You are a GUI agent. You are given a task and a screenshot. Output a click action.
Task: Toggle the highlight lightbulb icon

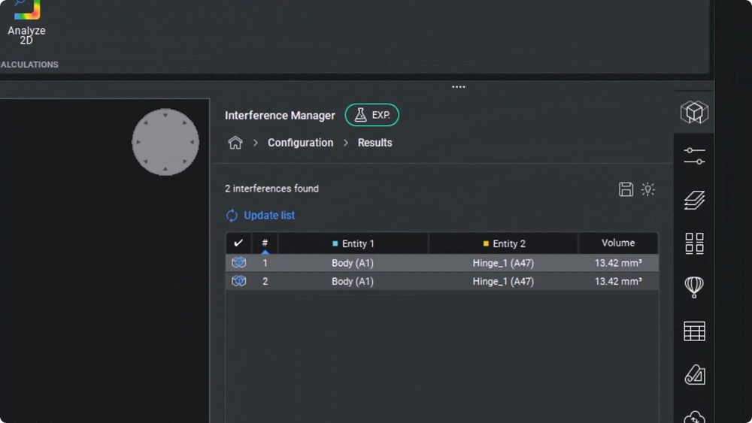(647, 189)
